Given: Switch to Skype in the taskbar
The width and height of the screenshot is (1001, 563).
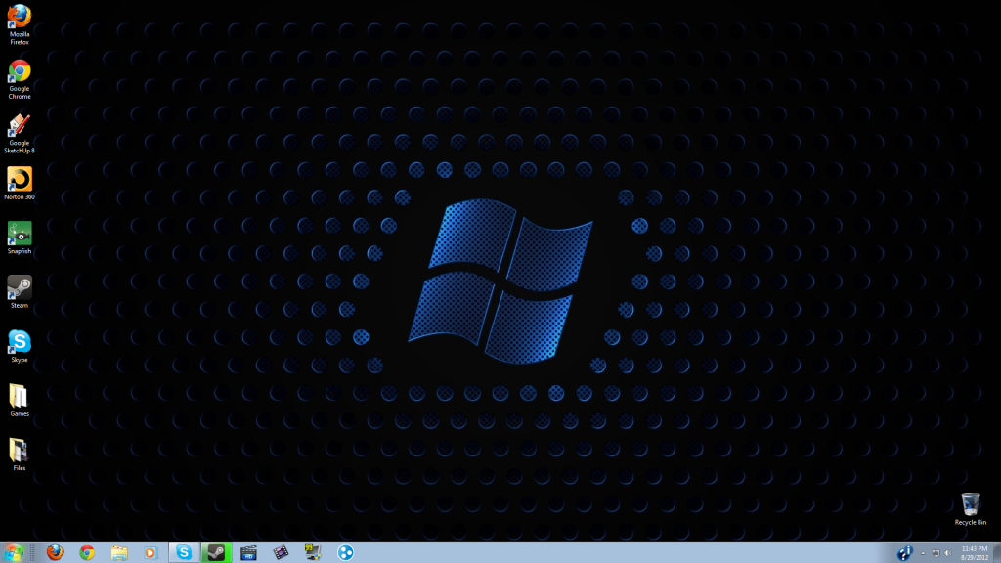Looking at the screenshot, I should (184, 553).
